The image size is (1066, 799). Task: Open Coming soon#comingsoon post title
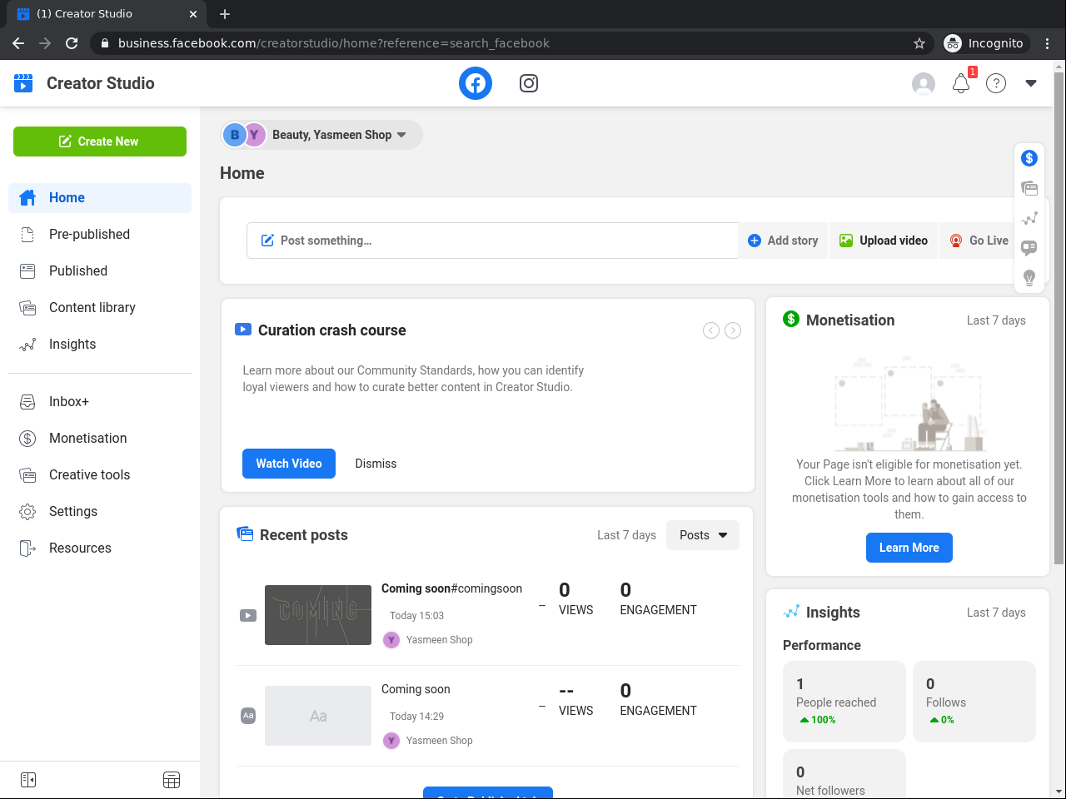pos(452,588)
